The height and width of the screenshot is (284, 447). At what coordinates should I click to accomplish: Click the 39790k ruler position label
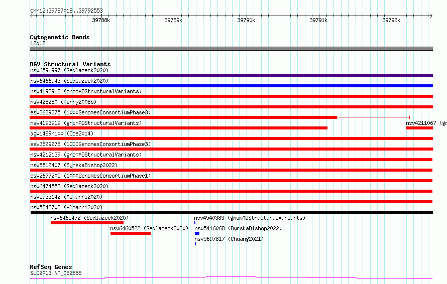(246, 20)
